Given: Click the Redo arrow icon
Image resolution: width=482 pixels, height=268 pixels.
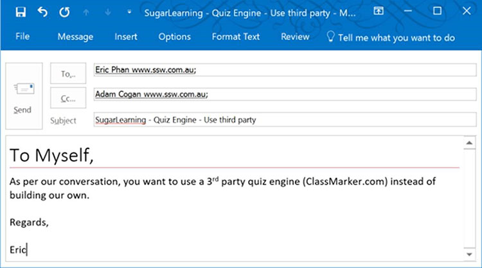Looking at the screenshot, I should point(64,12).
